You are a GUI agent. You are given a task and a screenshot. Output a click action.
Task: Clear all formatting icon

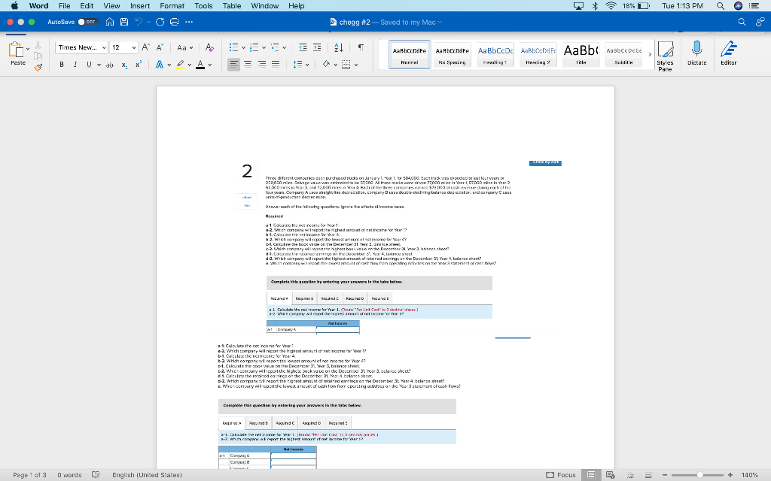[x=209, y=47]
